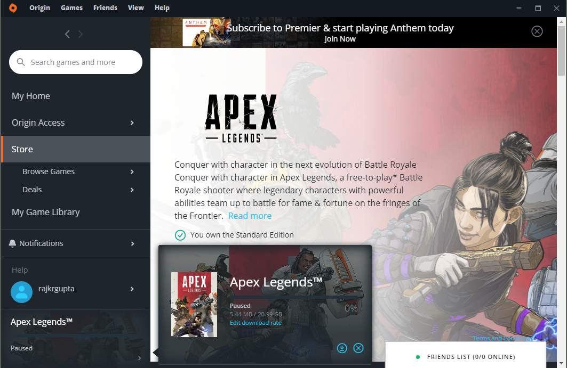
Task: Dismiss the Anthem Premier banner
Action: click(537, 31)
